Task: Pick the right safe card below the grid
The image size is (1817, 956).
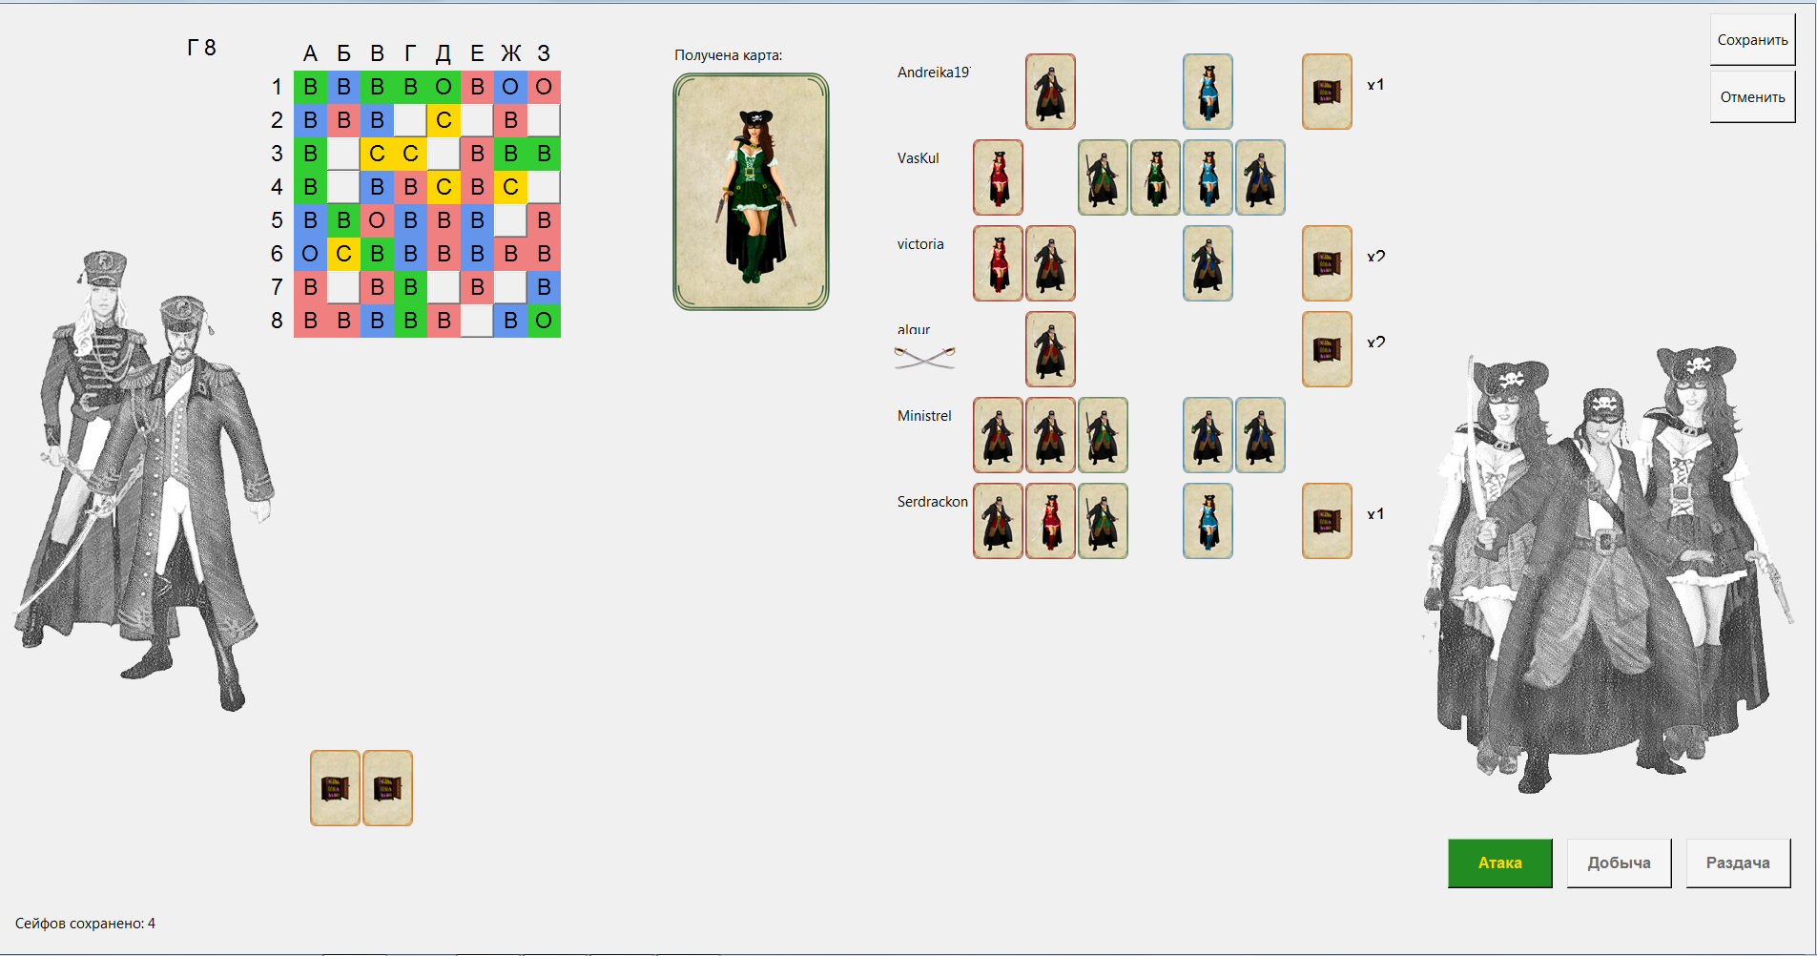Action: pyautogui.click(x=387, y=788)
